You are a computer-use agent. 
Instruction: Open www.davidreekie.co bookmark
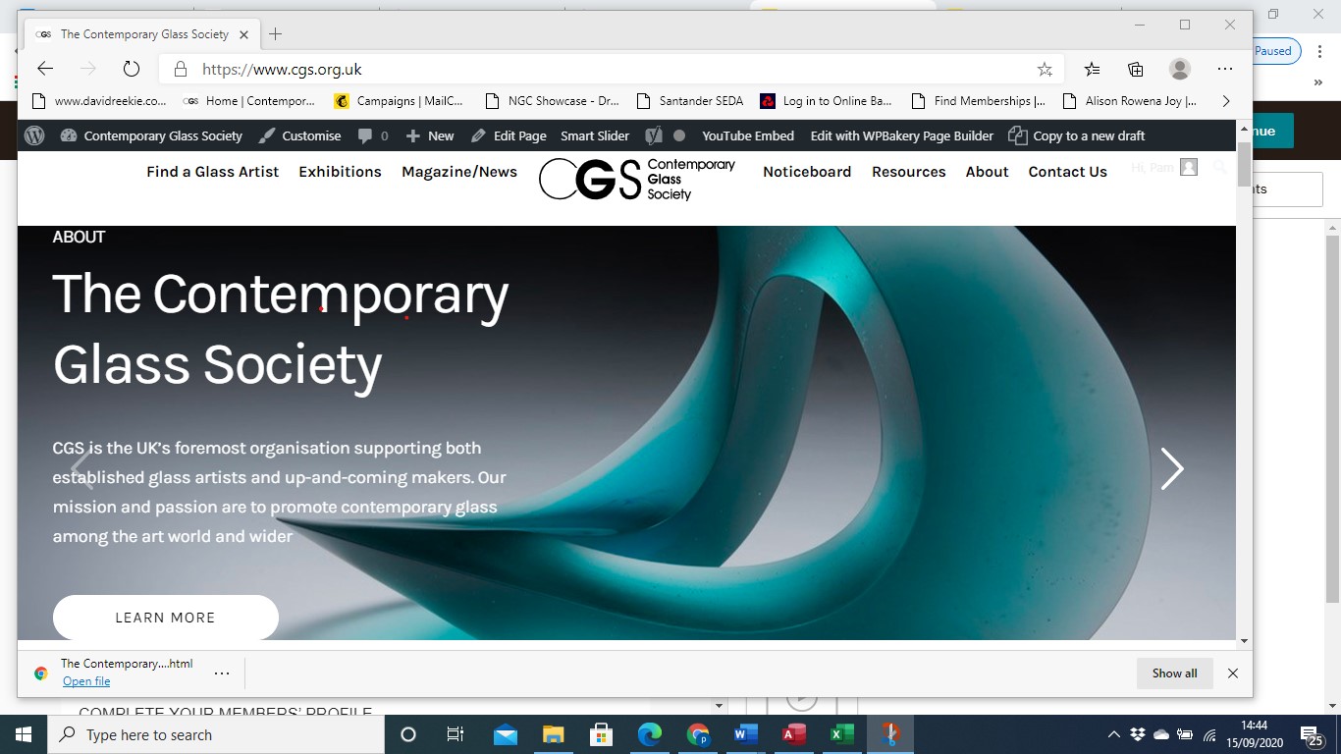[x=99, y=100]
